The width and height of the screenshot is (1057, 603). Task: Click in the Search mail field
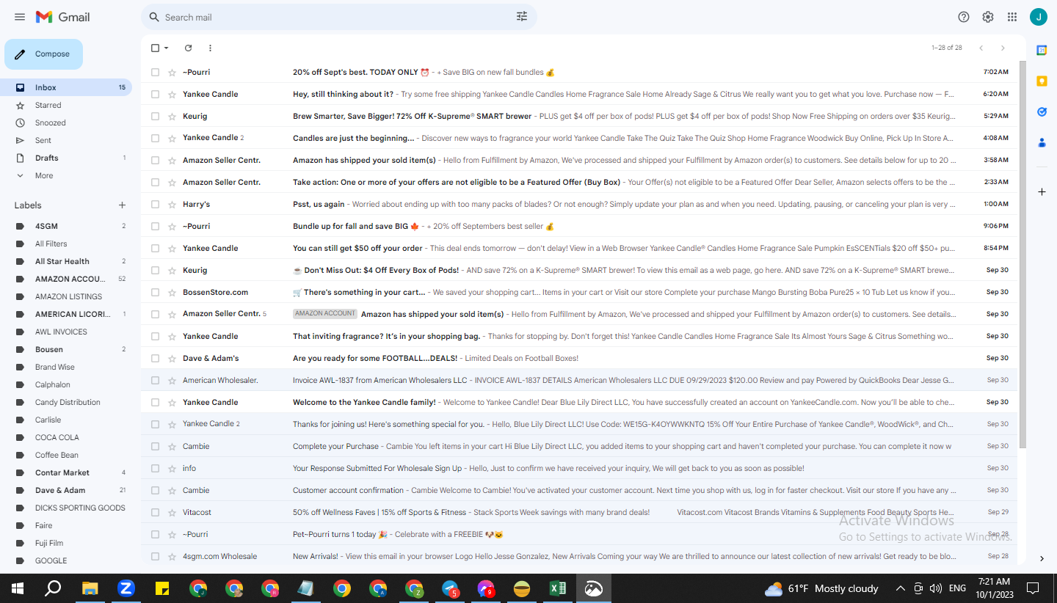coord(338,17)
